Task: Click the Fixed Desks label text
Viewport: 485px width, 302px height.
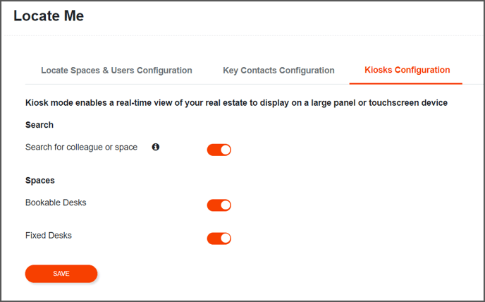Action: tap(48, 236)
